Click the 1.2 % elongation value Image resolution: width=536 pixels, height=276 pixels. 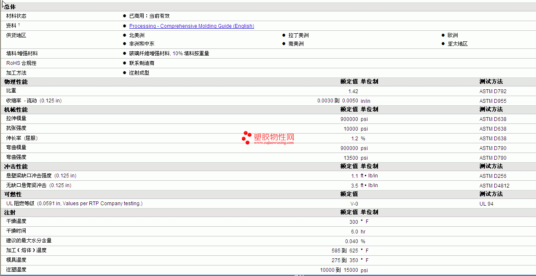coord(358,139)
